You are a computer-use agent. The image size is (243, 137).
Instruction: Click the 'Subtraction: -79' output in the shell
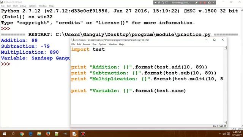[25, 46]
